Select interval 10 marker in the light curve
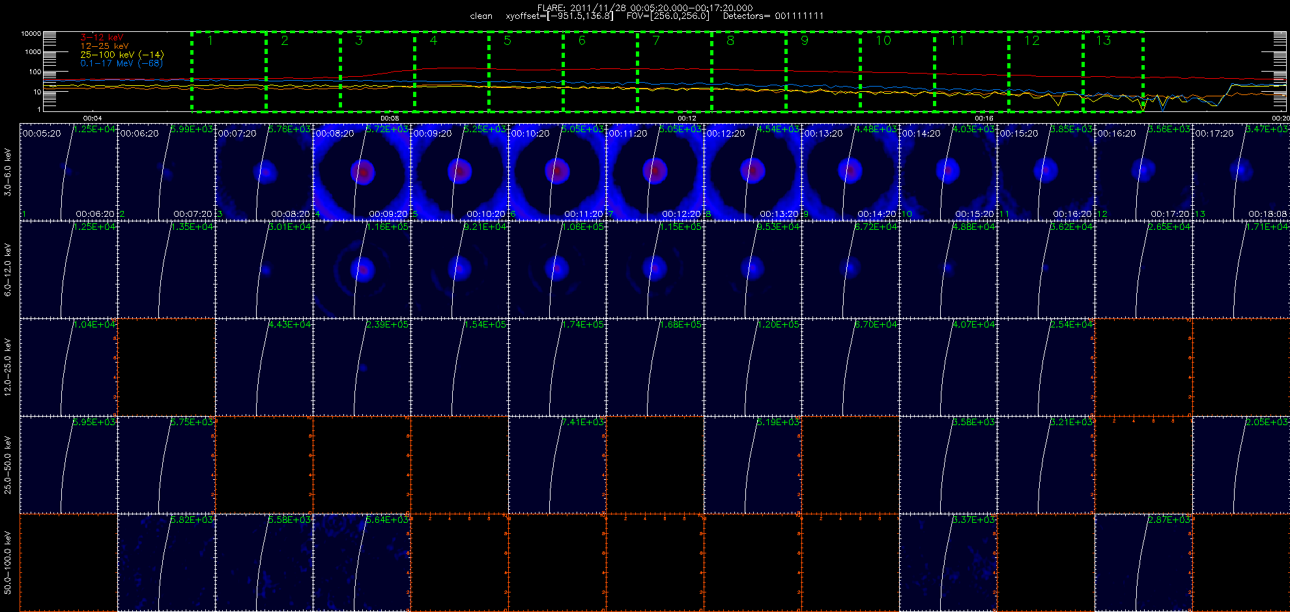 [883, 40]
